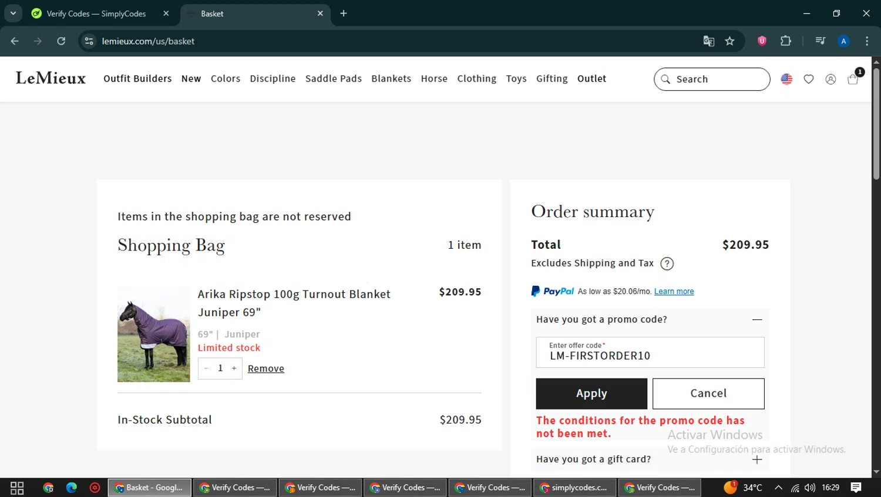Open the New menu item
Viewport: 881px width, 497px height.
(191, 79)
